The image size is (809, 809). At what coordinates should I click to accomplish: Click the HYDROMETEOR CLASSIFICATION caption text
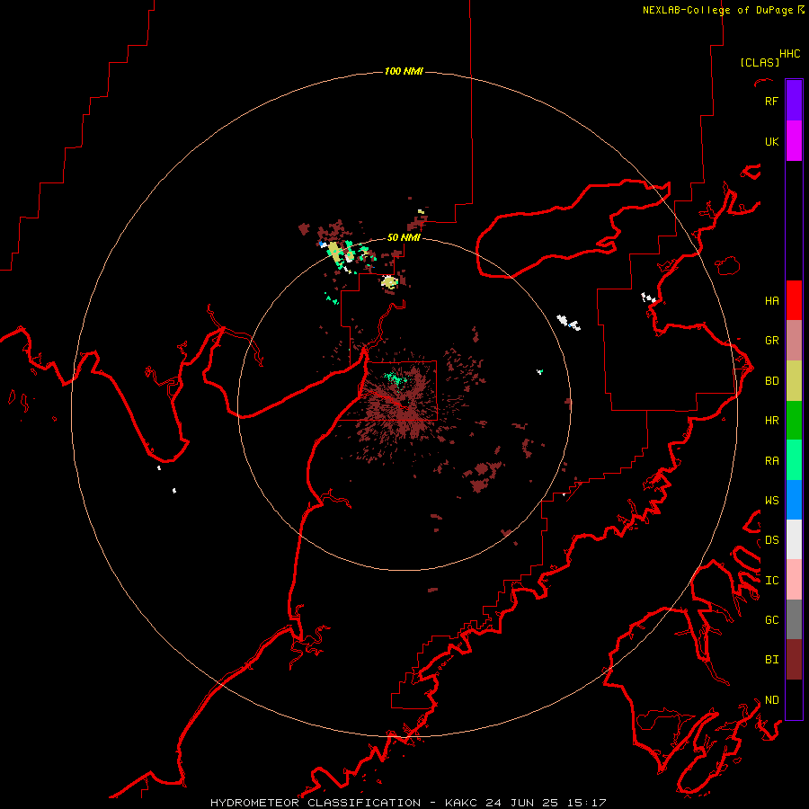(316, 803)
